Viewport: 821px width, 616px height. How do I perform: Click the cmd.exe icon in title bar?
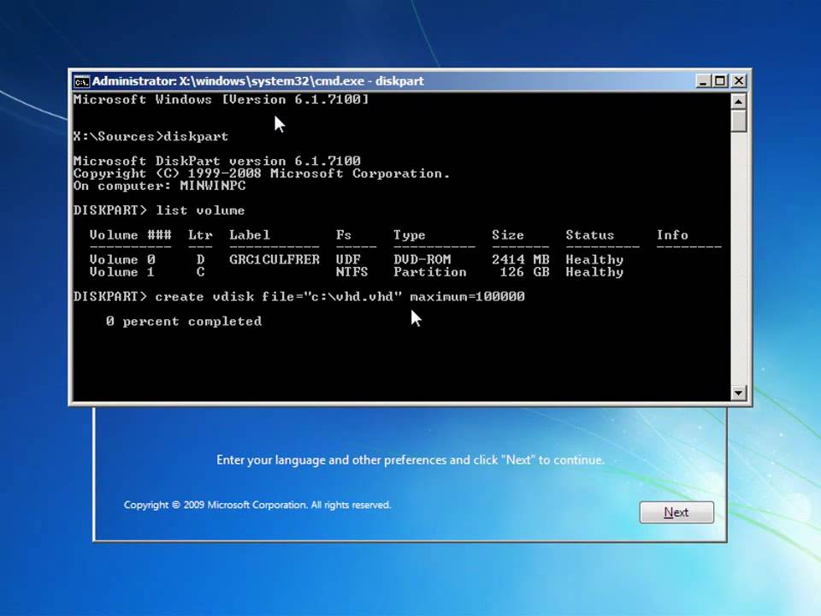[81, 82]
